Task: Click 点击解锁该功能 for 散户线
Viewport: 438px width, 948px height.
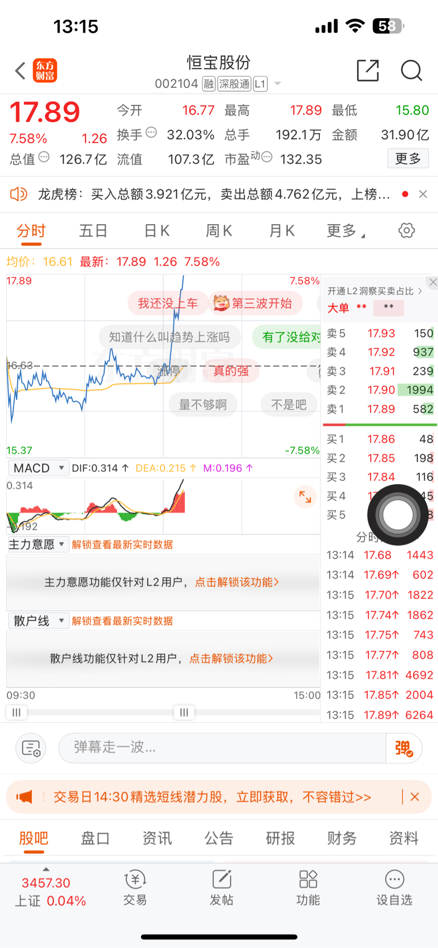Action: (231, 659)
